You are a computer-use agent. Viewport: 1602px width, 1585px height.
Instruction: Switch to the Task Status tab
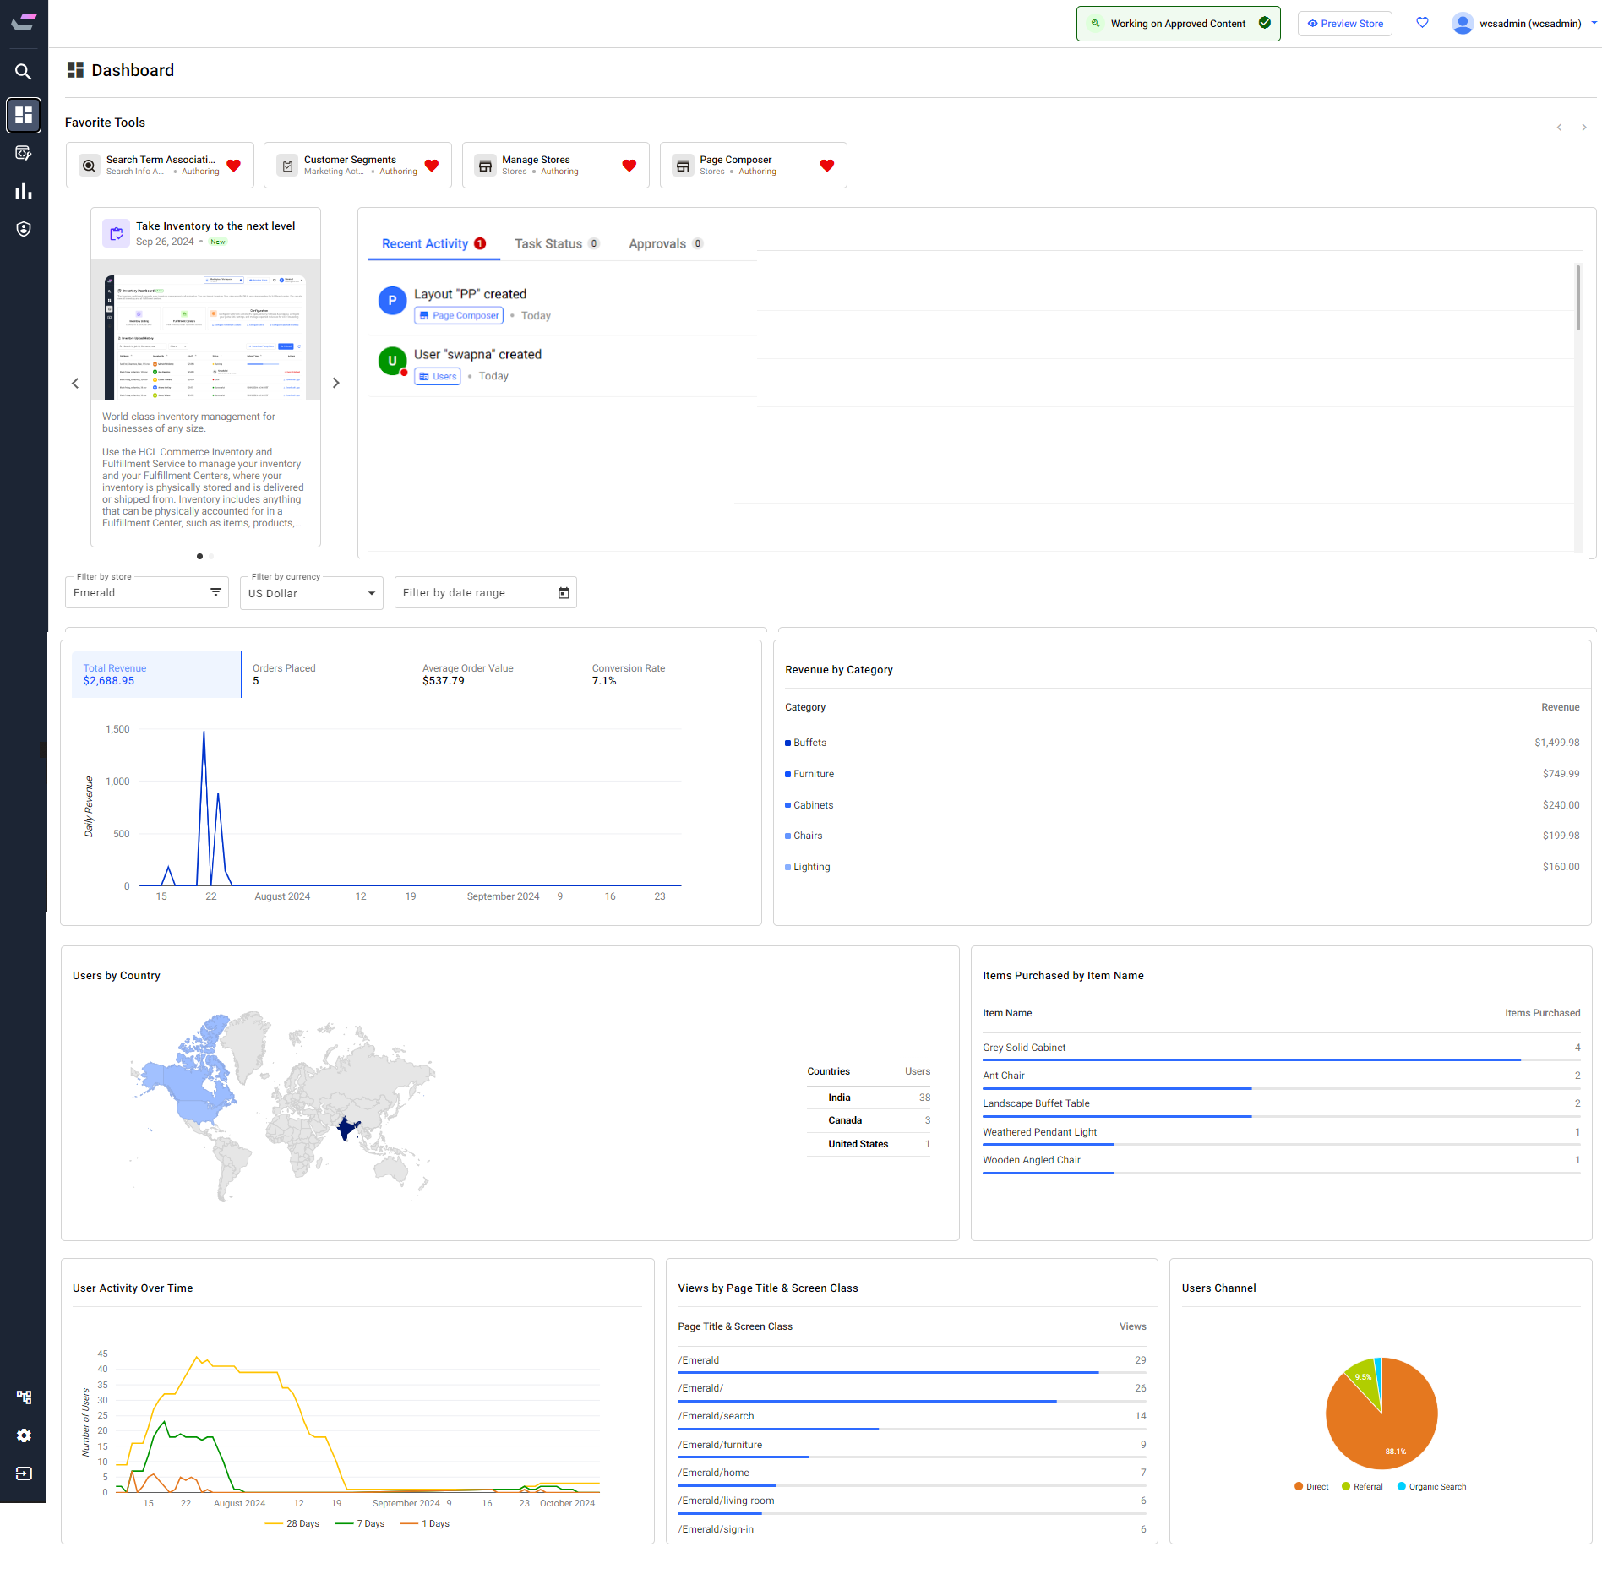point(557,243)
